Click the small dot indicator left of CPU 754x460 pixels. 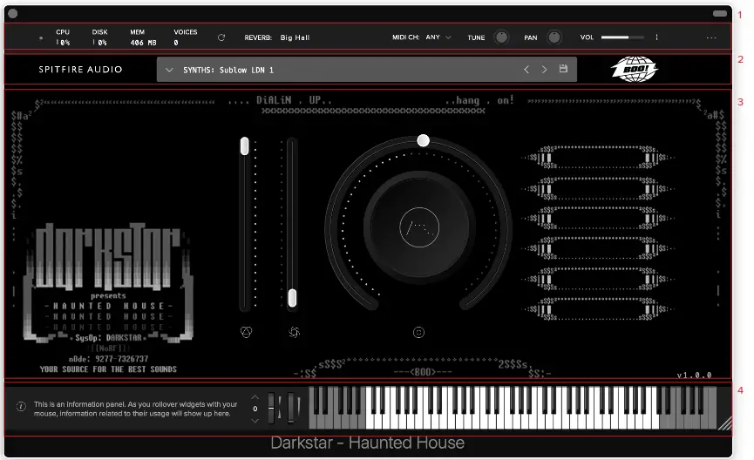pos(41,37)
